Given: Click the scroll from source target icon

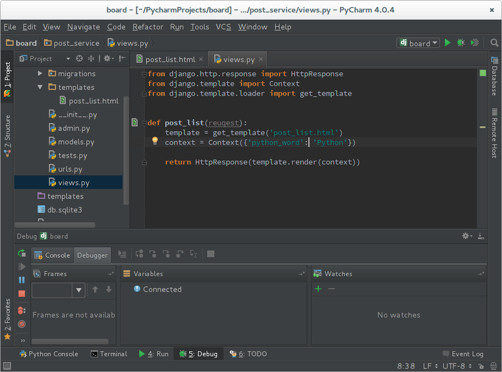Looking at the screenshot, I should tap(79, 58).
